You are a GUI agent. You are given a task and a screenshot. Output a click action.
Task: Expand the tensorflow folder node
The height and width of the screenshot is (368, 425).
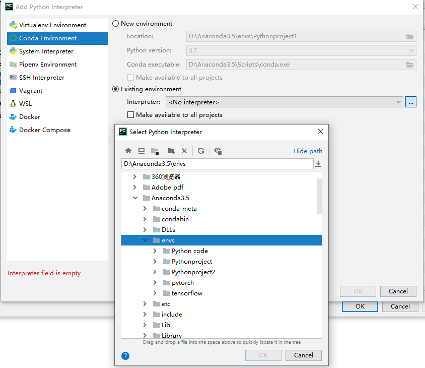155,293
